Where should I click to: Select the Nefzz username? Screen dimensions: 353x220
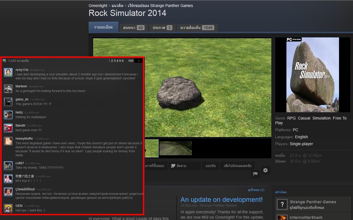[19, 113]
